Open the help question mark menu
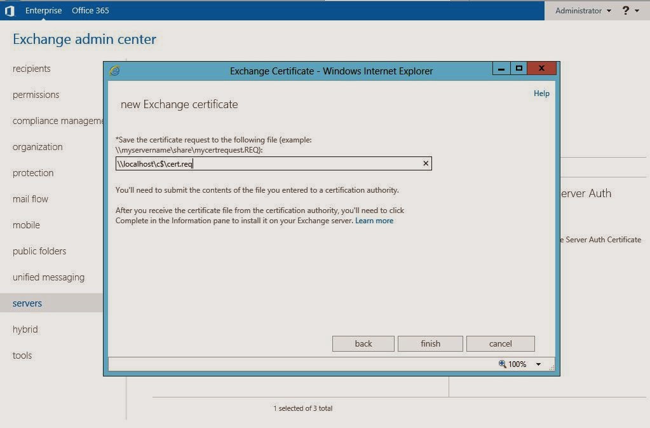650x428 pixels. [x=630, y=11]
